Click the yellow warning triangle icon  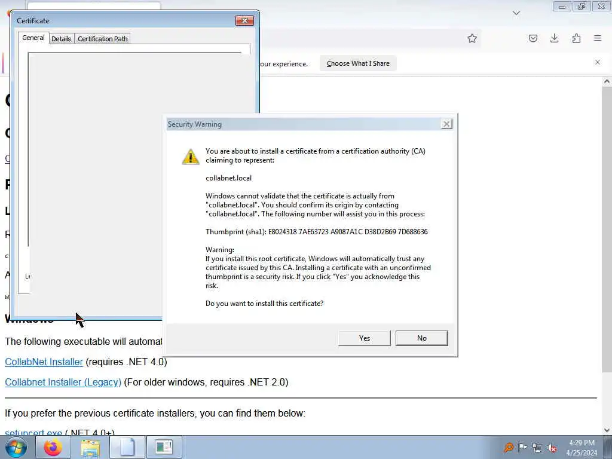click(x=191, y=157)
